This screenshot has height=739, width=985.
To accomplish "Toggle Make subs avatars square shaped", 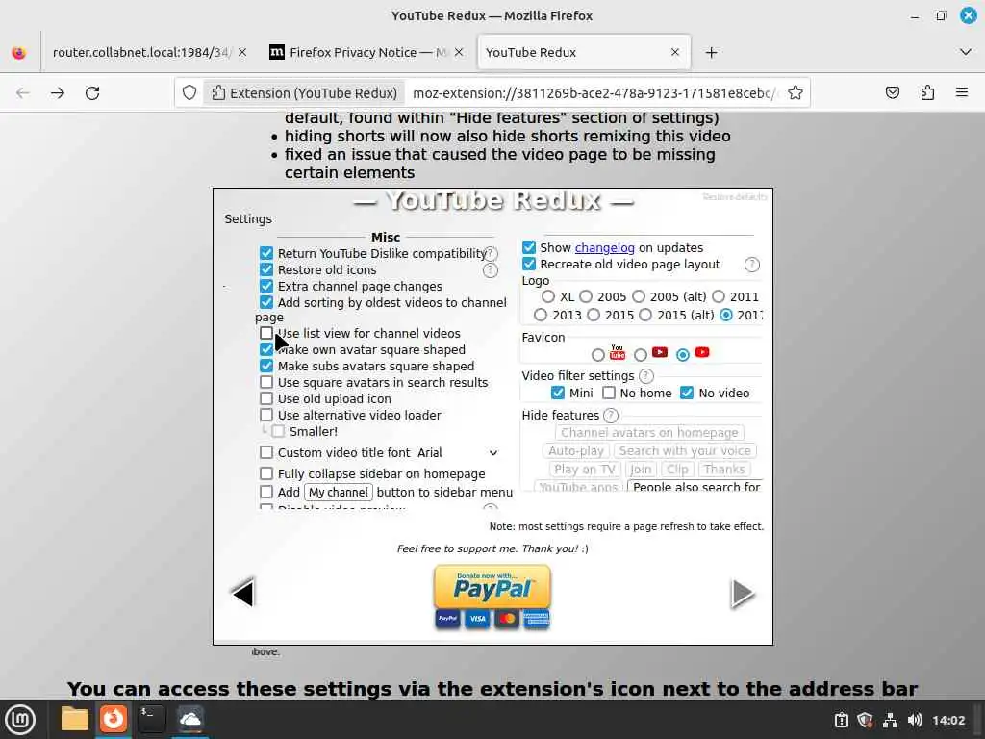I will click(266, 366).
